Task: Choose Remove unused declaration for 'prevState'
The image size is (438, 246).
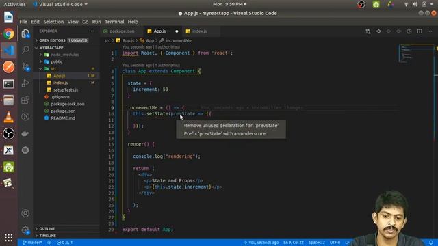Action: [231, 126]
